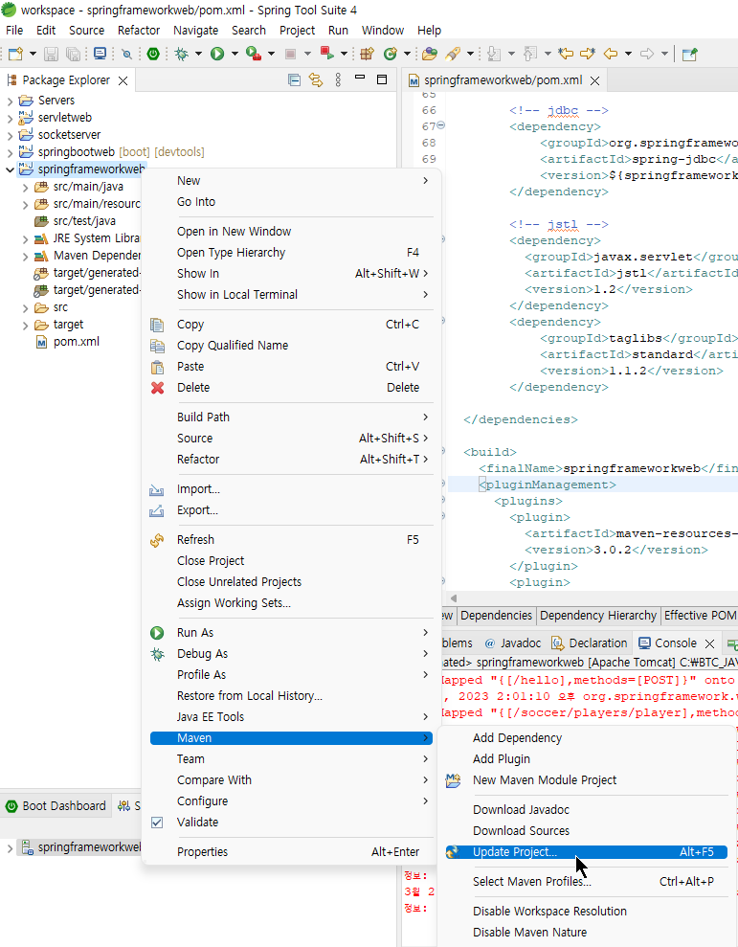Open the Navigate menu
The height and width of the screenshot is (947, 738).
[x=195, y=31]
